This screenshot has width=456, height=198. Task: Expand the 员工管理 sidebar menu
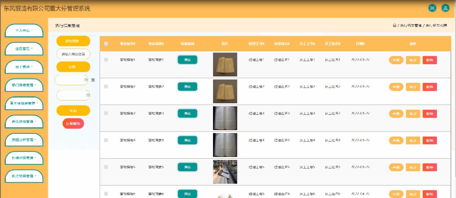coord(24,67)
